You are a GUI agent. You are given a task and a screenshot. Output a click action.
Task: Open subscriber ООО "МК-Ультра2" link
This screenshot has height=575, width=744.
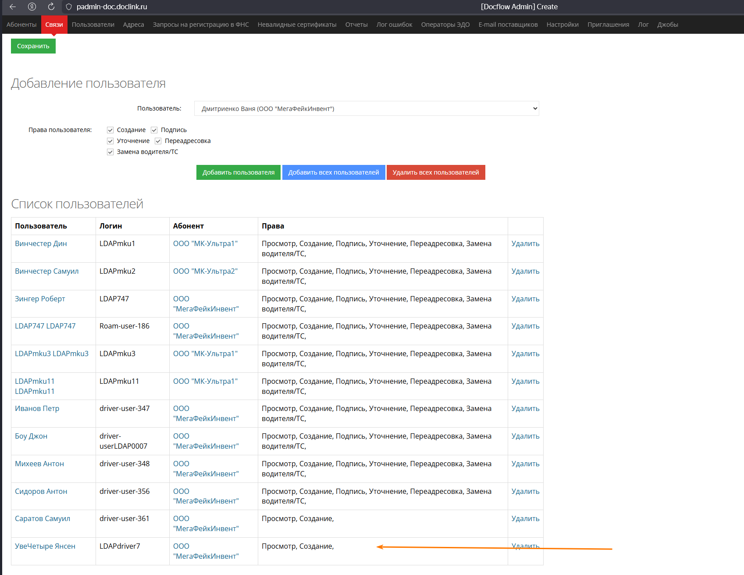pos(205,271)
